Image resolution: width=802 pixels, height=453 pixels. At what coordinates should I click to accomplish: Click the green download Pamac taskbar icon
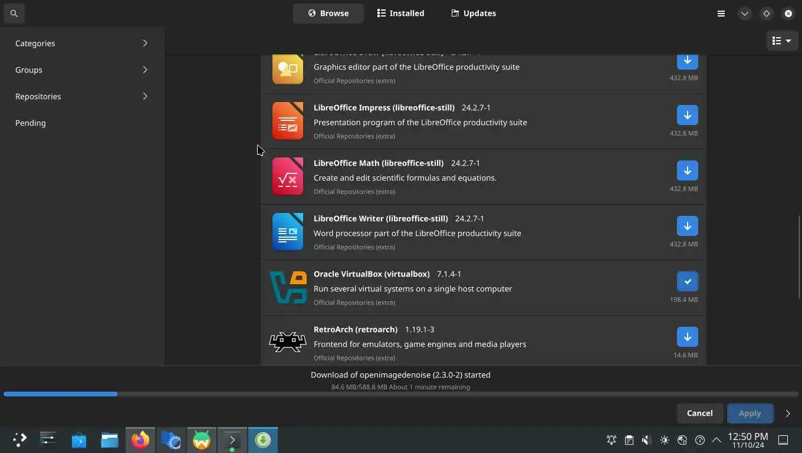[263, 439]
